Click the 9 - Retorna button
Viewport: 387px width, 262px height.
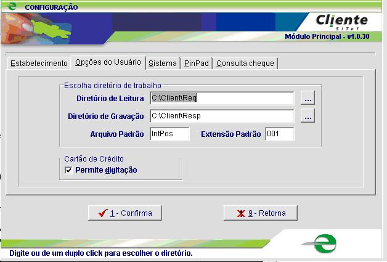coord(261,213)
